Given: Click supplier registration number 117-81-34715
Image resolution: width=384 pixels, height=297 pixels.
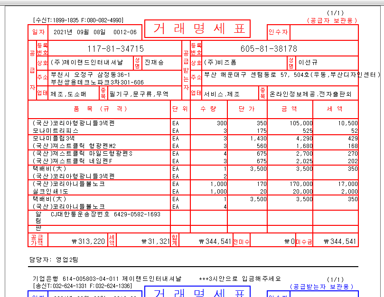Looking at the screenshot, I should point(115,49).
